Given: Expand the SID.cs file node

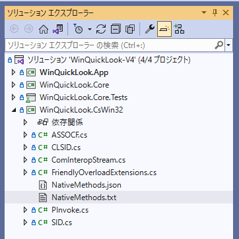Looking at the screenshot, I should click(25, 223).
